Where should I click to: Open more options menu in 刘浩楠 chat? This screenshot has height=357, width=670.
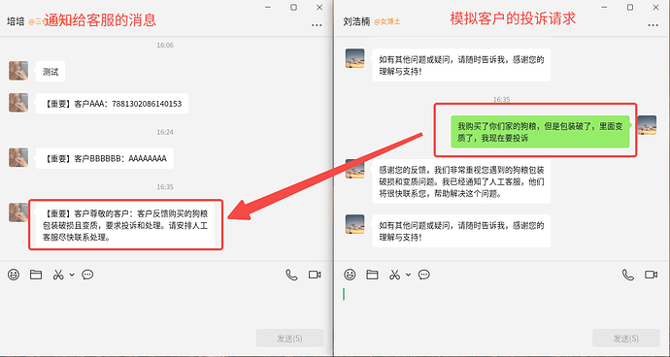[653, 25]
